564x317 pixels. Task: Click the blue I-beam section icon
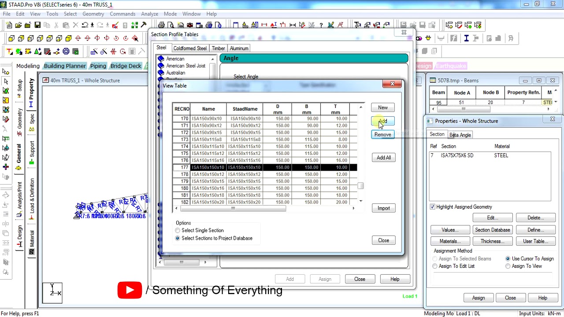point(466,38)
